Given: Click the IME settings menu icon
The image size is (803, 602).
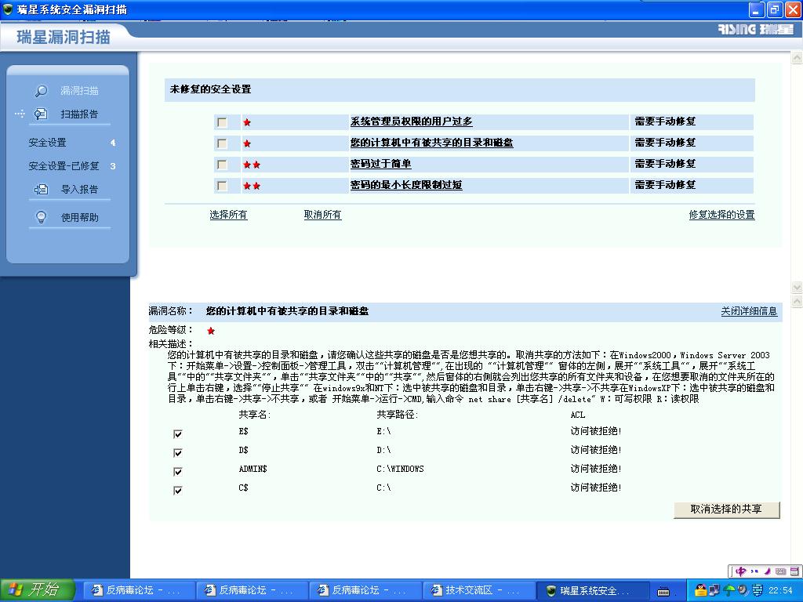Looking at the screenshot, I should pyautogui.click(x=794, y=571).
